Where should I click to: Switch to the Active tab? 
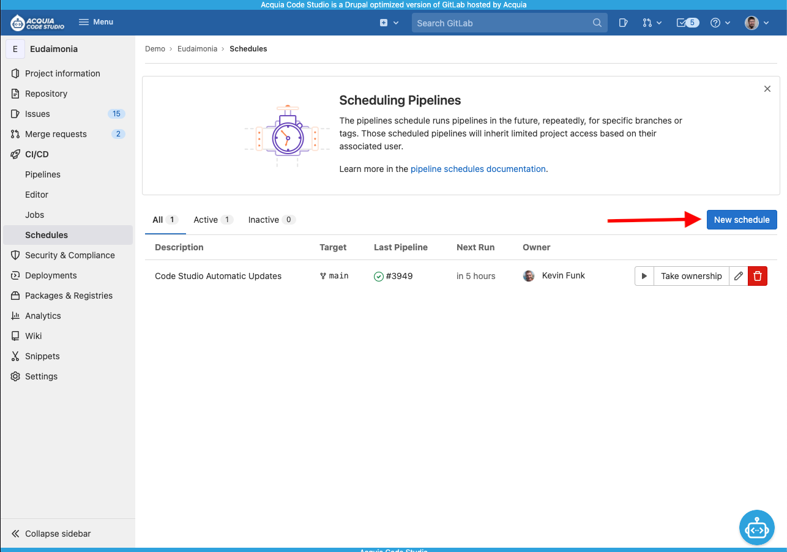click(x=214, y=220)
